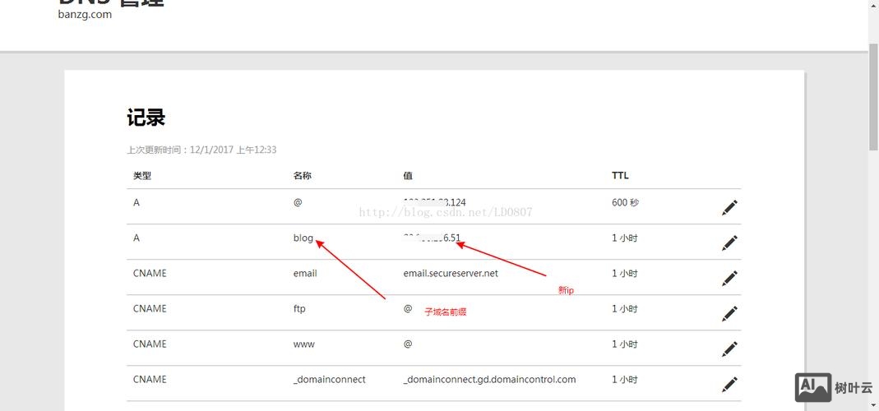Screen dimensions: 879x411
Task: Edit the www CNAME record
Action: coord(729,349)
